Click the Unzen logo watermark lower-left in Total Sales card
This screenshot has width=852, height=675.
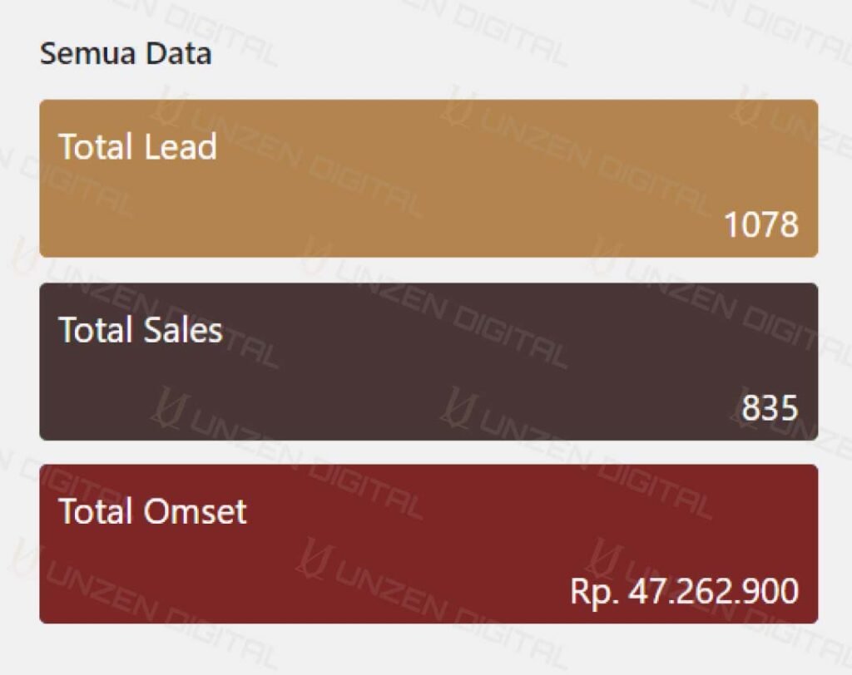tap(170, 406)
